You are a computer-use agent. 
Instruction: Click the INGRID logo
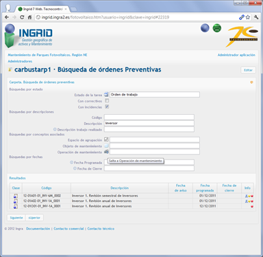(x=29, y=36)
